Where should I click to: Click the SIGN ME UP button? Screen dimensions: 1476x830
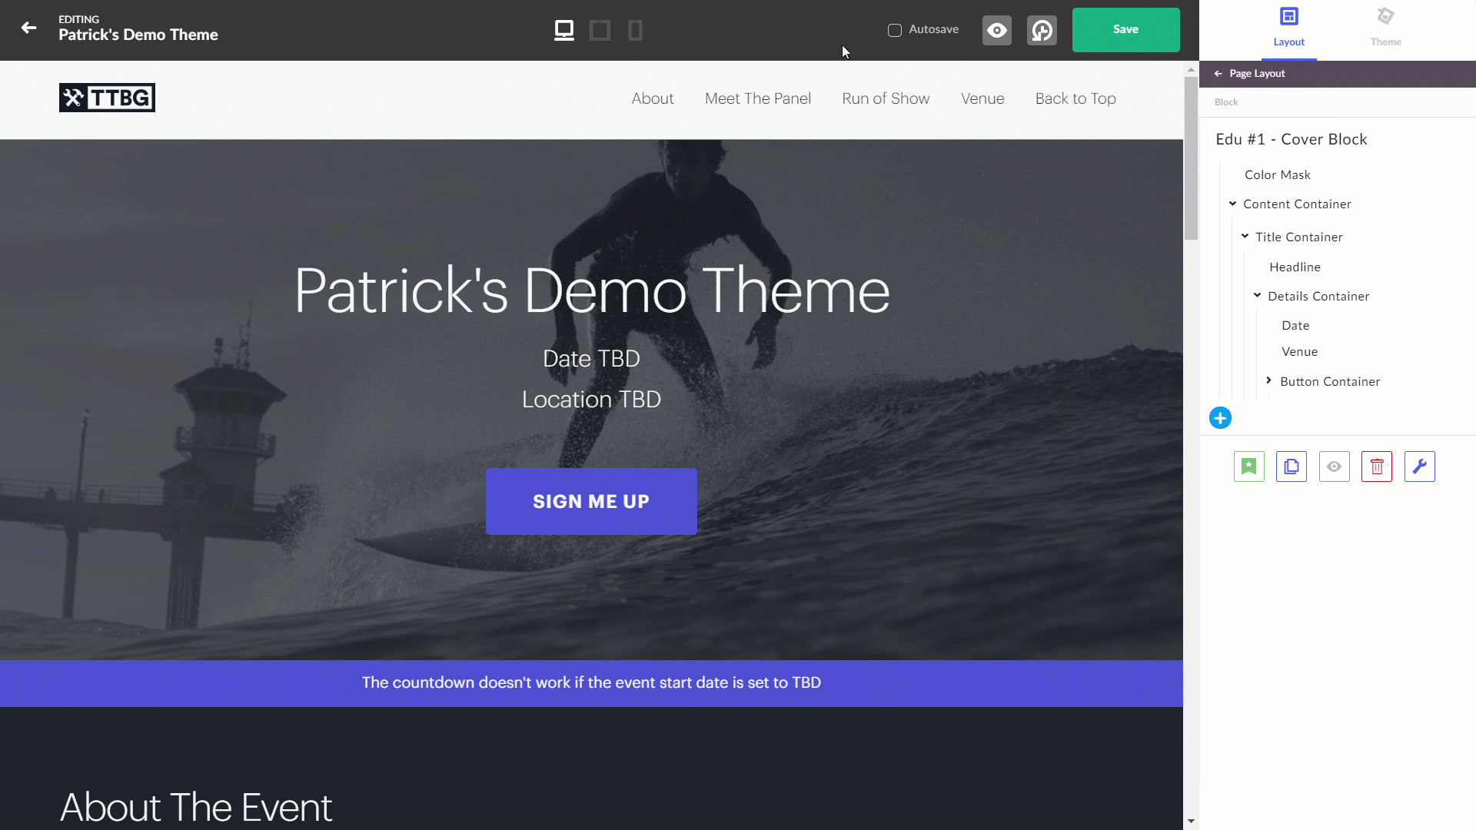pos(591,501)
